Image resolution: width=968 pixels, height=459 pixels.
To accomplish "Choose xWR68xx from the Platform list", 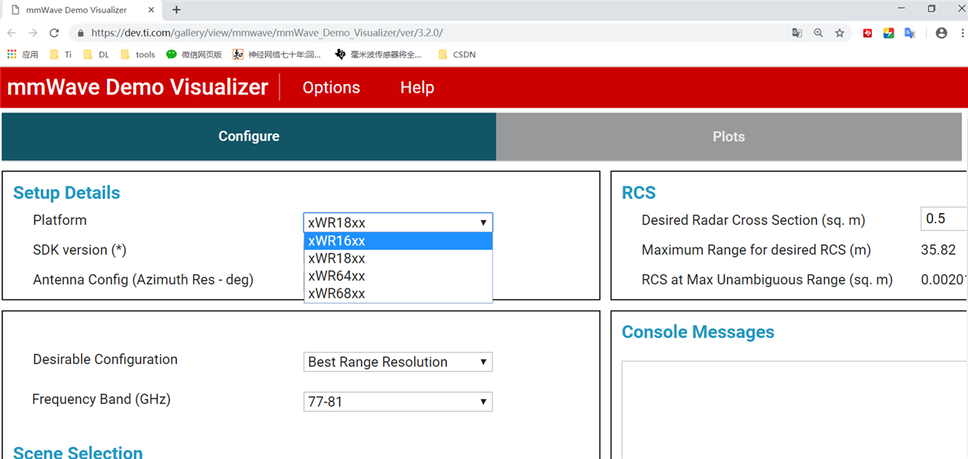I will pyautogui.click(x=398, y=294).
